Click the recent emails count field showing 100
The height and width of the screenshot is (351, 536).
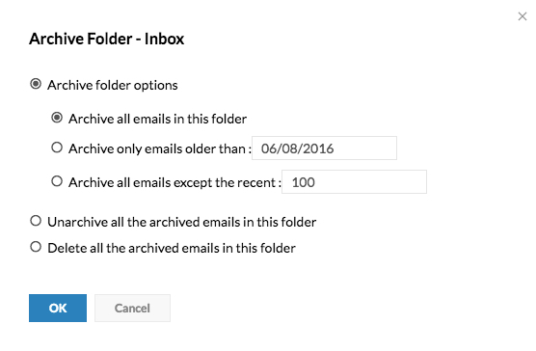click(x=354, y=182)
